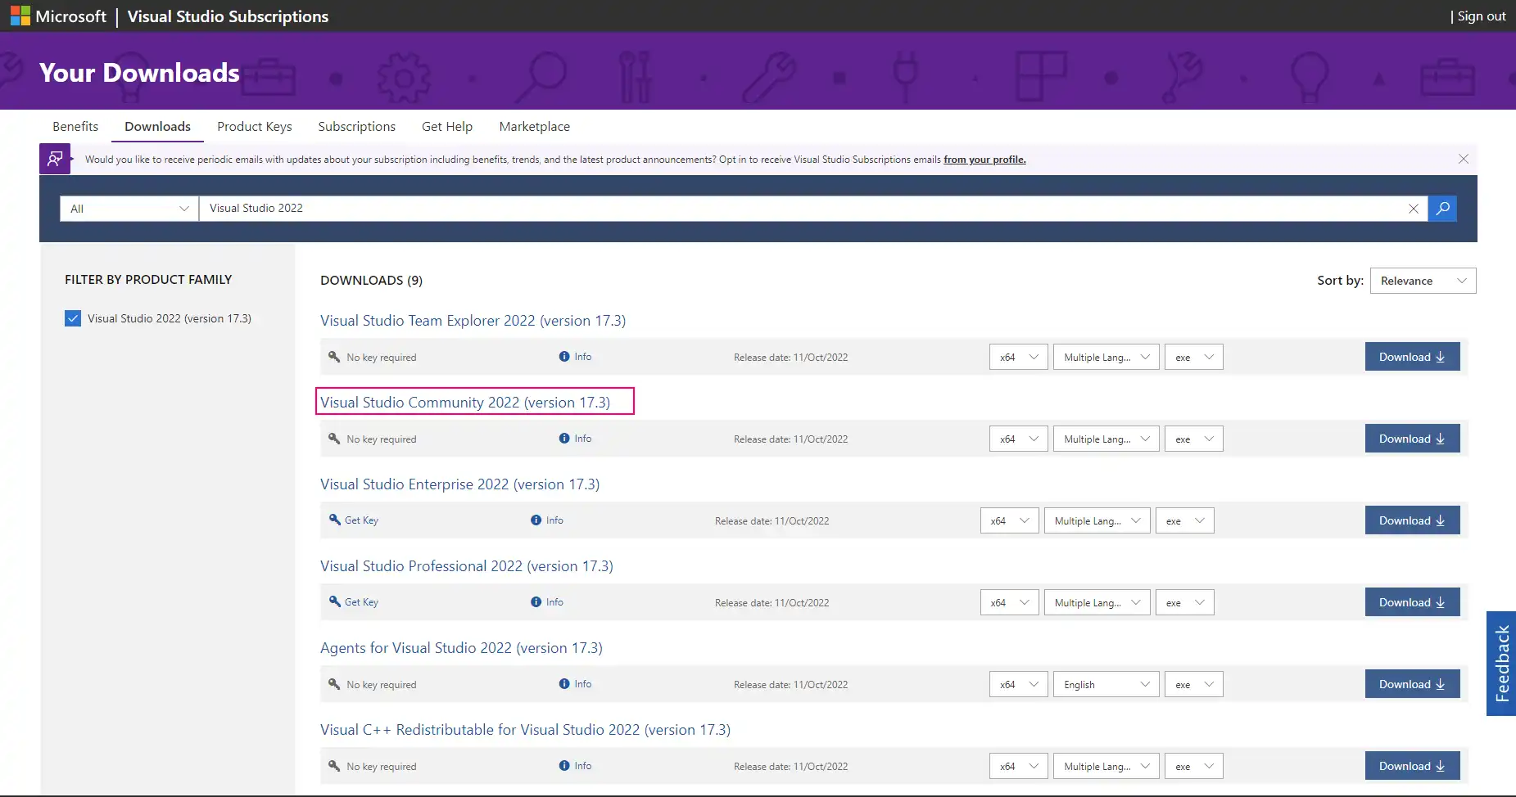This screenshot has height=797, width=1516.
Task: Open Agents for Visual Studio 2022 link
Action: pos(461,647)
